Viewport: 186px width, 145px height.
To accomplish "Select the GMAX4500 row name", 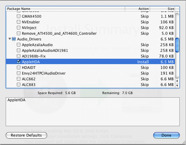I will [x=31, y=16].
